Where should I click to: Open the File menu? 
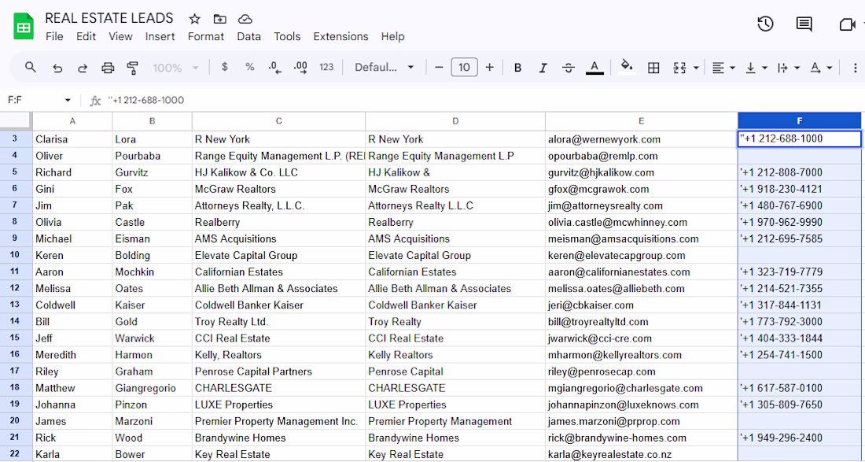tap(54, 36)
